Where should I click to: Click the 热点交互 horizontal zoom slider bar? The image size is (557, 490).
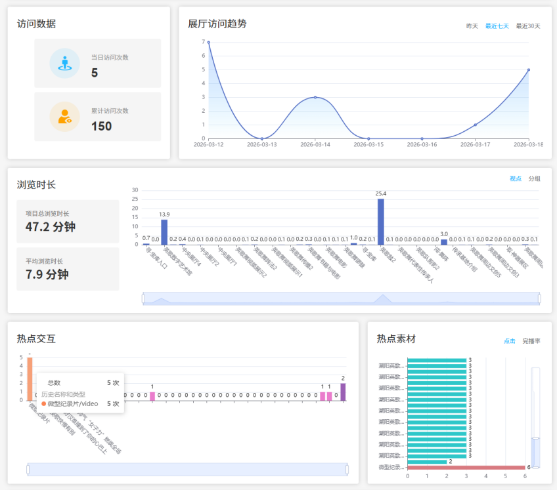point(187,469)
